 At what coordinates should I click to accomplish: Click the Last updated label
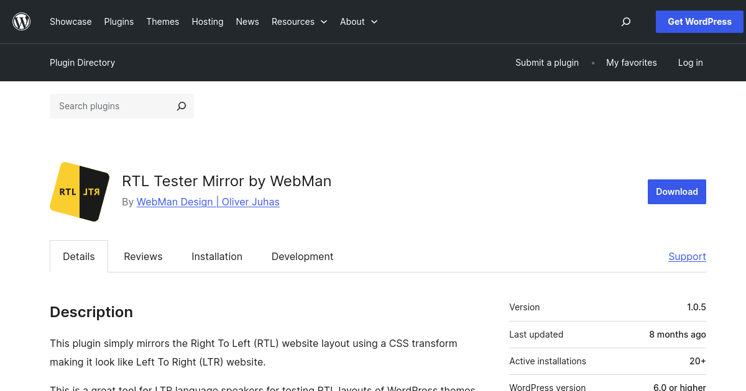tap(536, 335)
